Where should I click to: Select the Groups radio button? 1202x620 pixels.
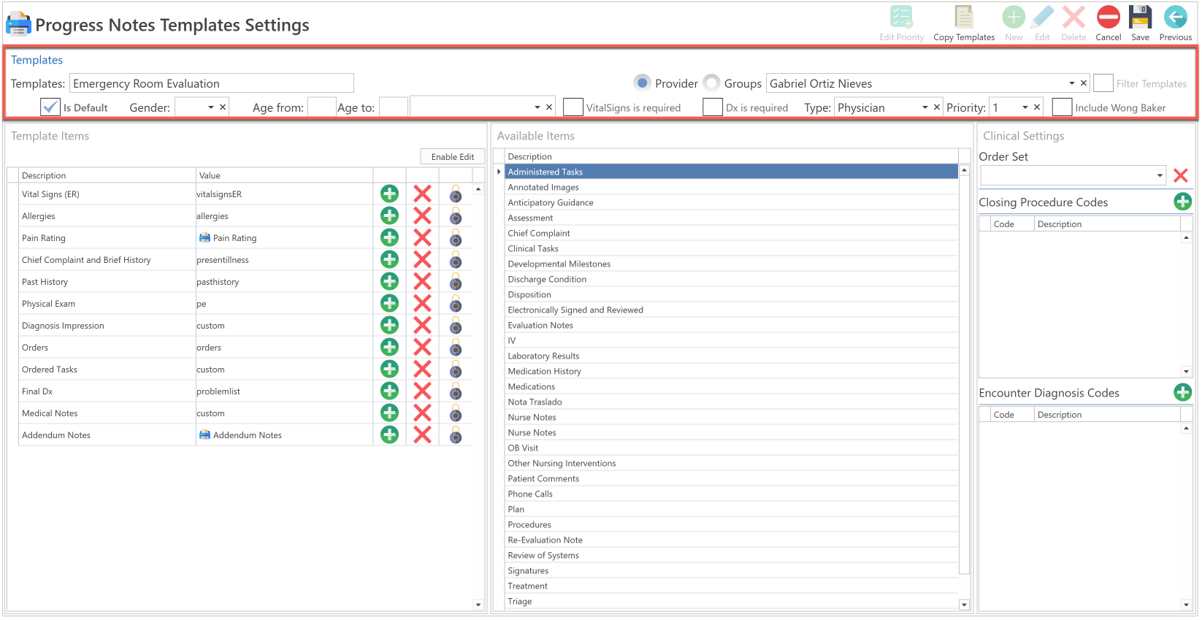click(712, 83)
